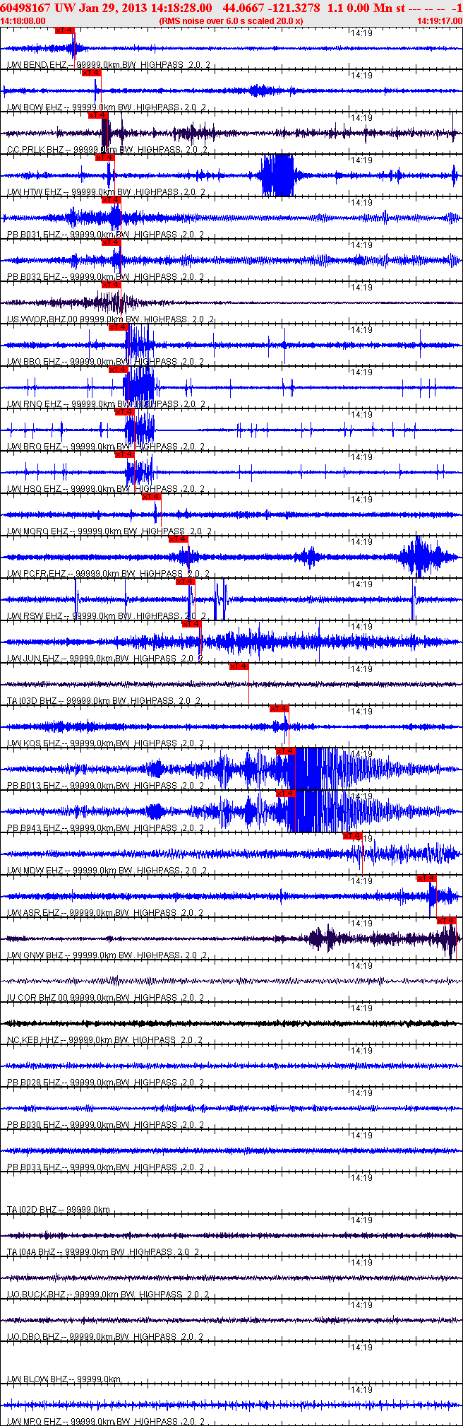Select the 'UW HTW EHZ' station label

pyautogui.click(x=35, y=192)
